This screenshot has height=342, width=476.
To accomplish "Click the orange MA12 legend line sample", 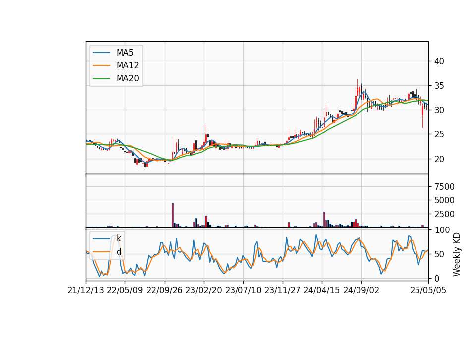I will point(101,65).
